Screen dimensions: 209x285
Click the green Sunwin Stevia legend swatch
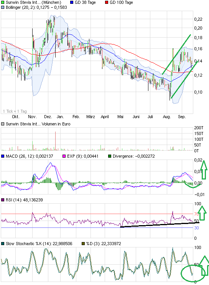3,3
